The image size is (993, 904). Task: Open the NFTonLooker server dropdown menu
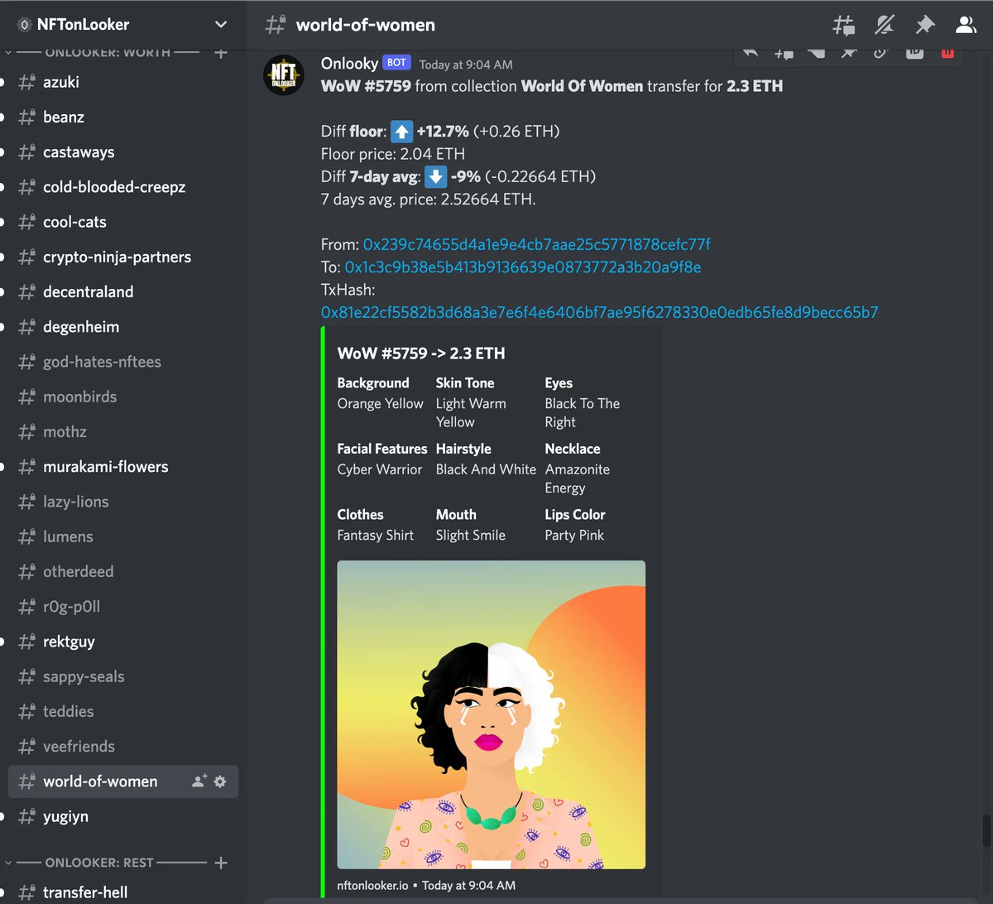coord(221,25)
